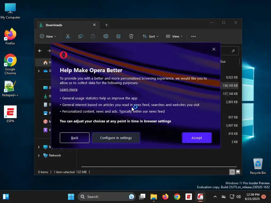Open Task View from the taskbar
Image resolution: width=271 pixels, height=203 pixels.
pyautogui.click(x=142, y=197)
